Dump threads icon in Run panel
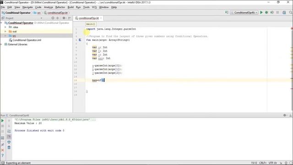 pyautogui.click(x=2, y=138)
